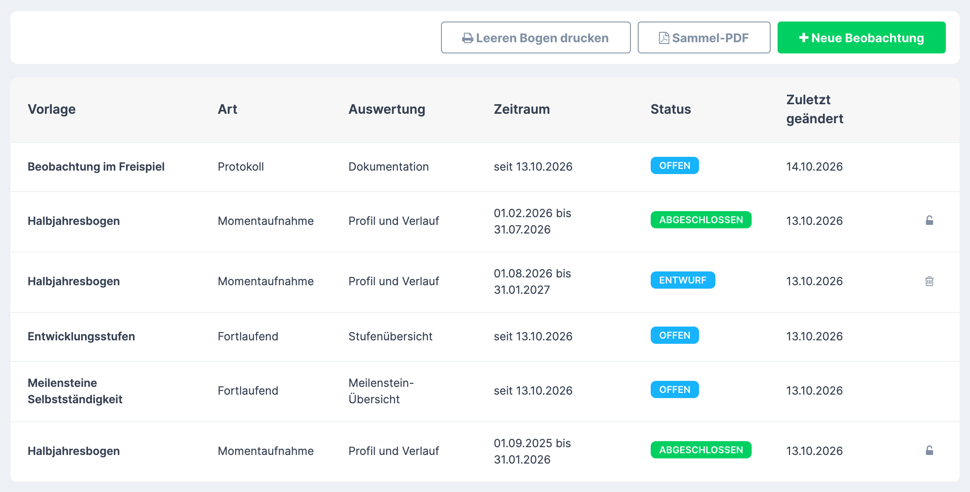
Task: Click the ENTWURF status badge
Action: coord(683,280)
